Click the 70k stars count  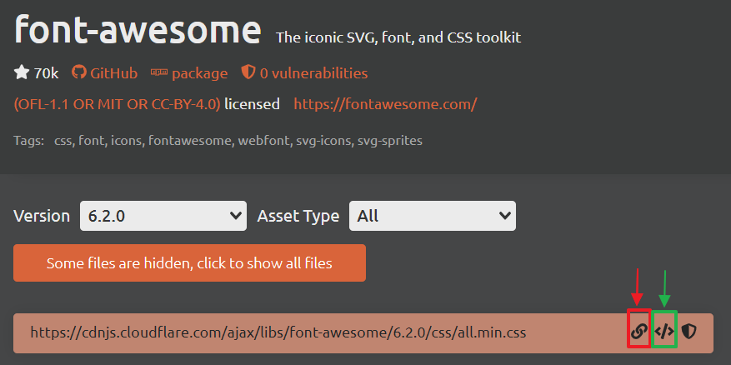pos(46,73)
